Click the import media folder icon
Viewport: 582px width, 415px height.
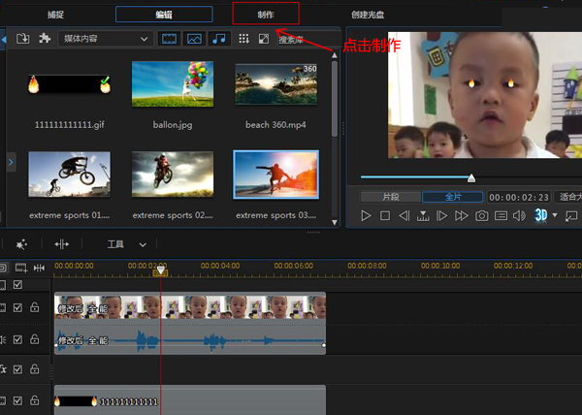22,38
